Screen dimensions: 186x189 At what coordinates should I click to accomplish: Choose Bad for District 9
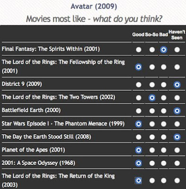tap(164, 85)
